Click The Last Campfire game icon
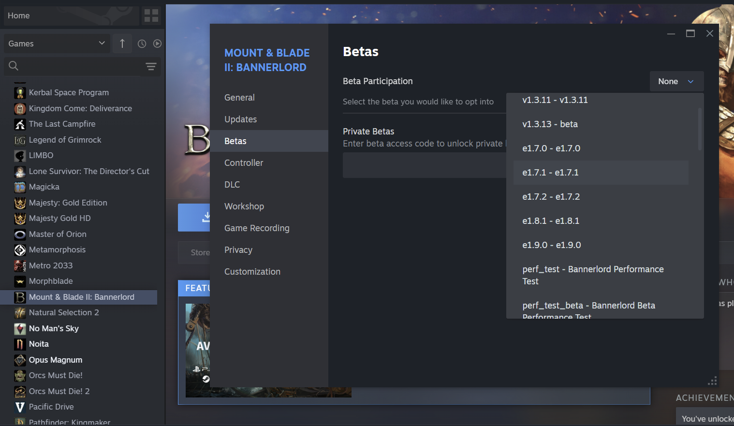Viewport: 734px width, 426px height. [20, 124]
